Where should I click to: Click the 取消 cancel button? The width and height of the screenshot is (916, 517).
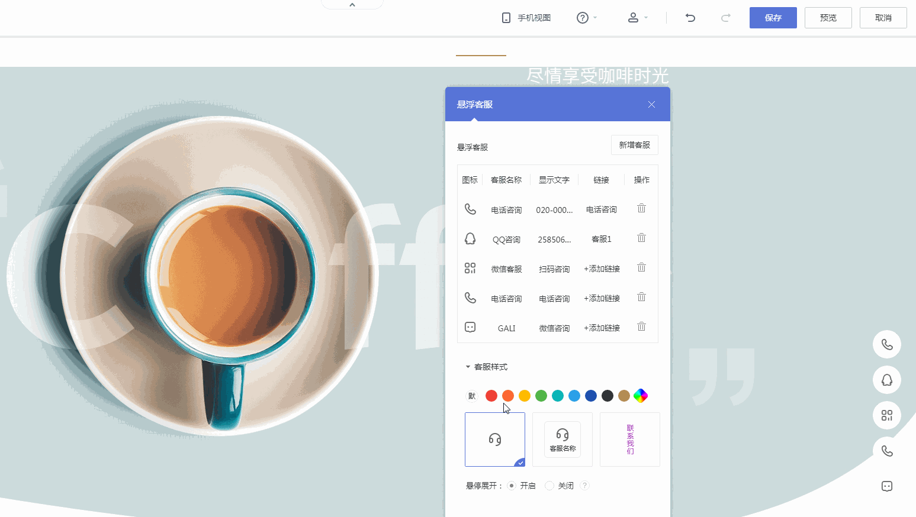pyautogui.click(x=883, y=18)
